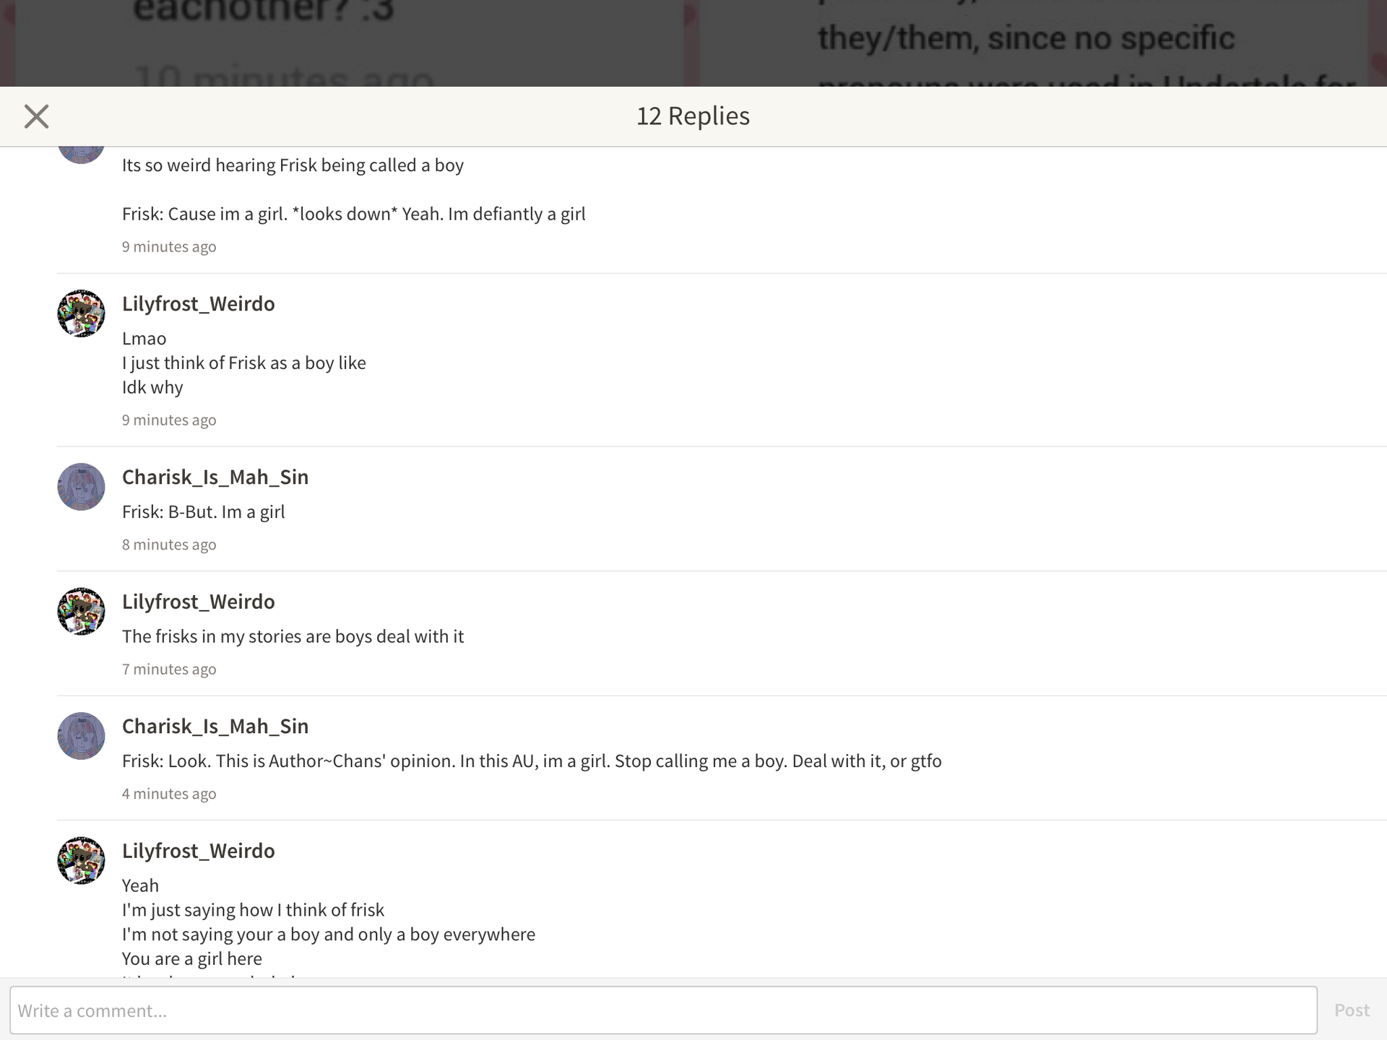Screen dimensions: 1387x1040
Task: Close the 12 Replies panel
Action: (x=36, y=116)
